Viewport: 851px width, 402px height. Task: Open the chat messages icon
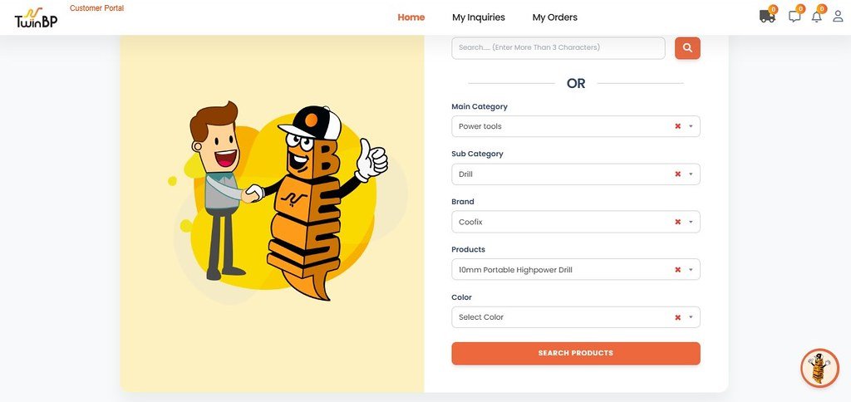tap(794, 17)
